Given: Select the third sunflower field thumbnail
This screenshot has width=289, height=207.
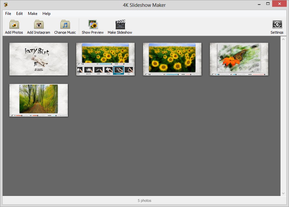Looking at the screenshot, I should point(172,59).
